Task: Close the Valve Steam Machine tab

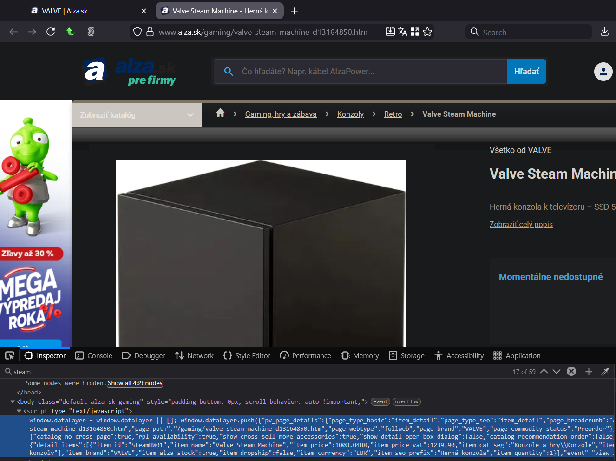Action: (275, 11)
